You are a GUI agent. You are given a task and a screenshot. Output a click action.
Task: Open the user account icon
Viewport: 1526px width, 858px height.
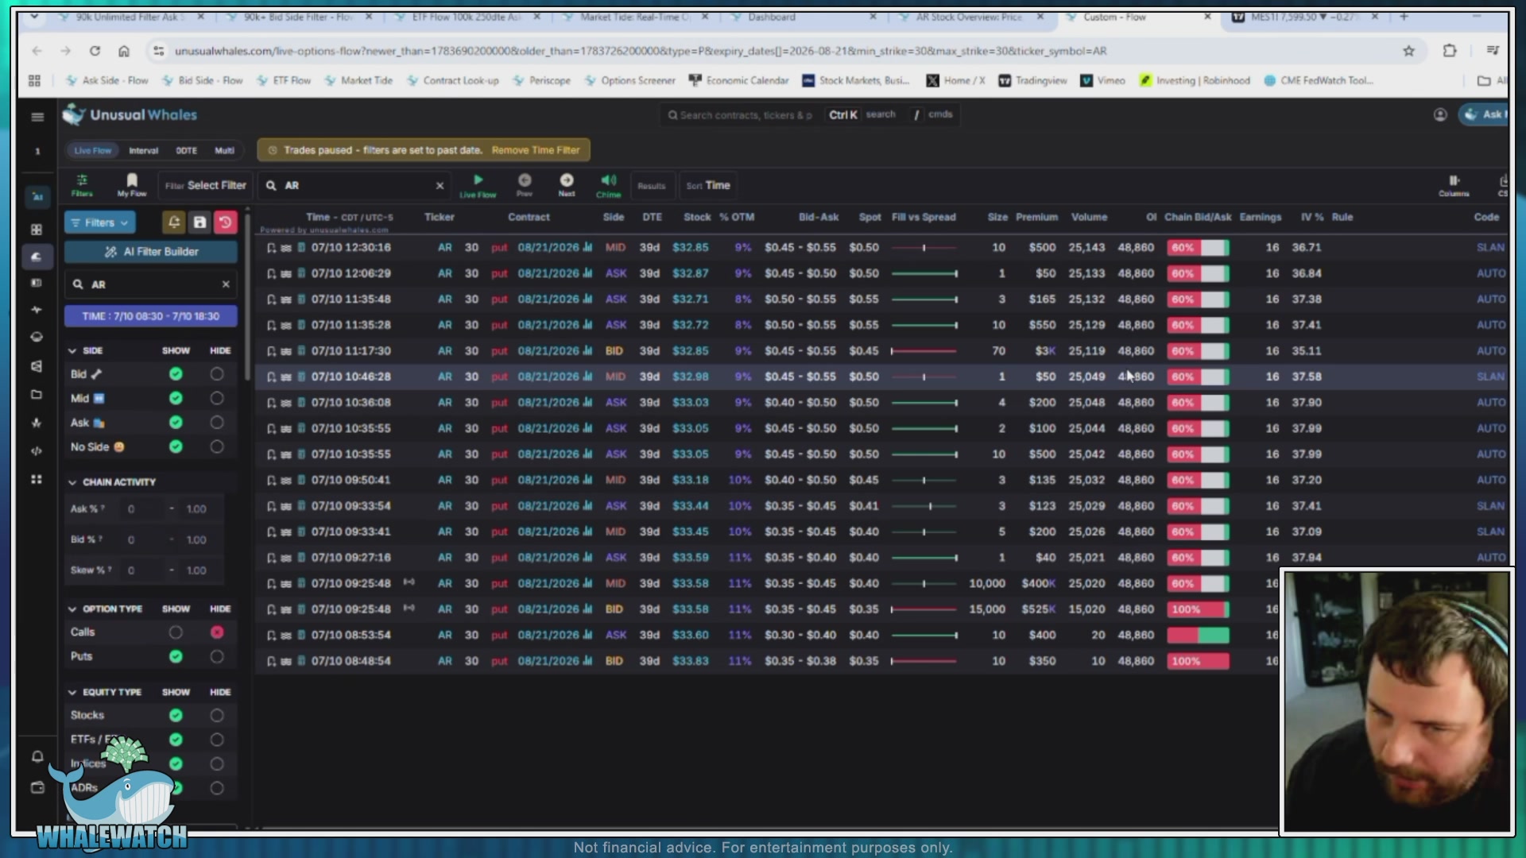point(1439,114)
